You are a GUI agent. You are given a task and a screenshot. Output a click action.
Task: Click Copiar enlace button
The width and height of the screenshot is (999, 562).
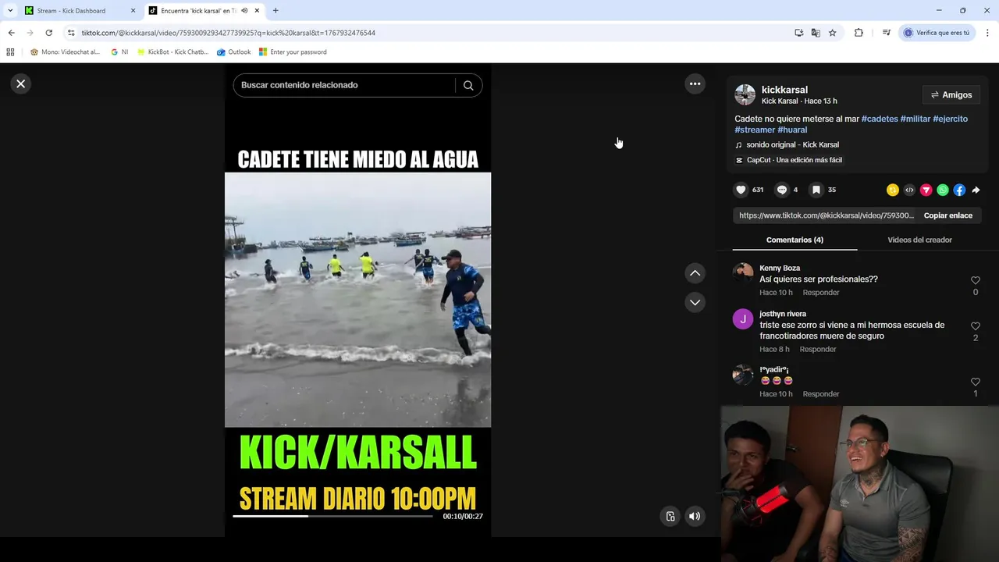948,215
